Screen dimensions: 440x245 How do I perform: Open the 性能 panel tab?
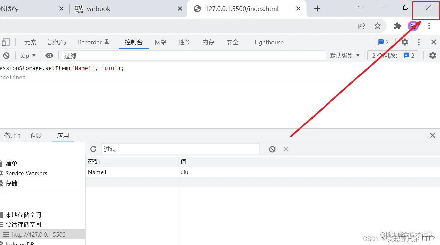pyautogui.click(x=184, y=42)
